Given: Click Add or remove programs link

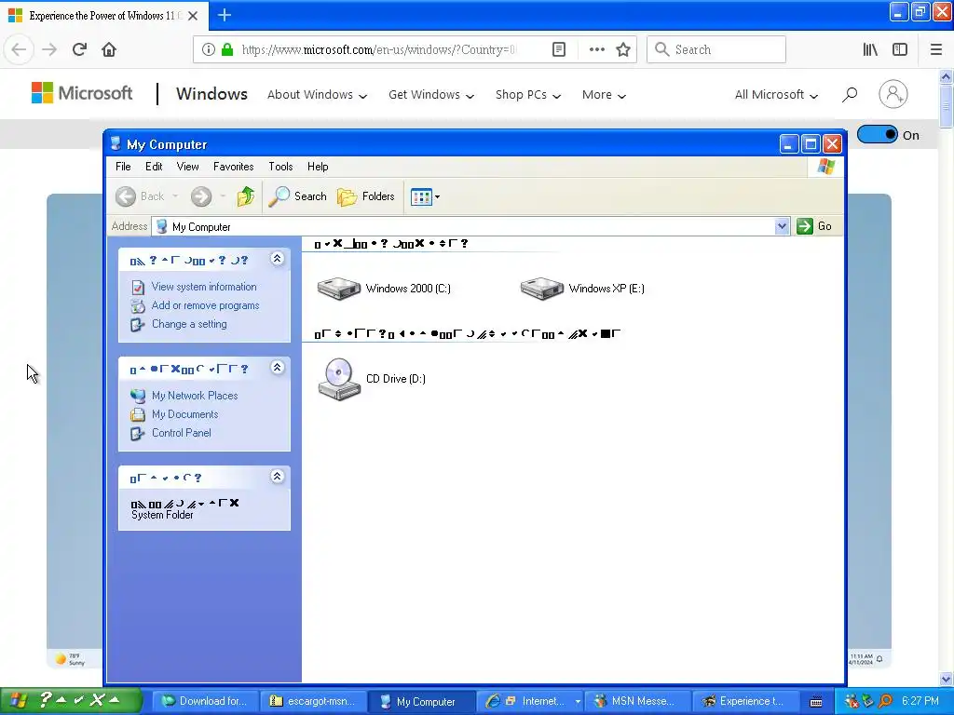Looking at the screenshot, I should (x=205, y=305).
